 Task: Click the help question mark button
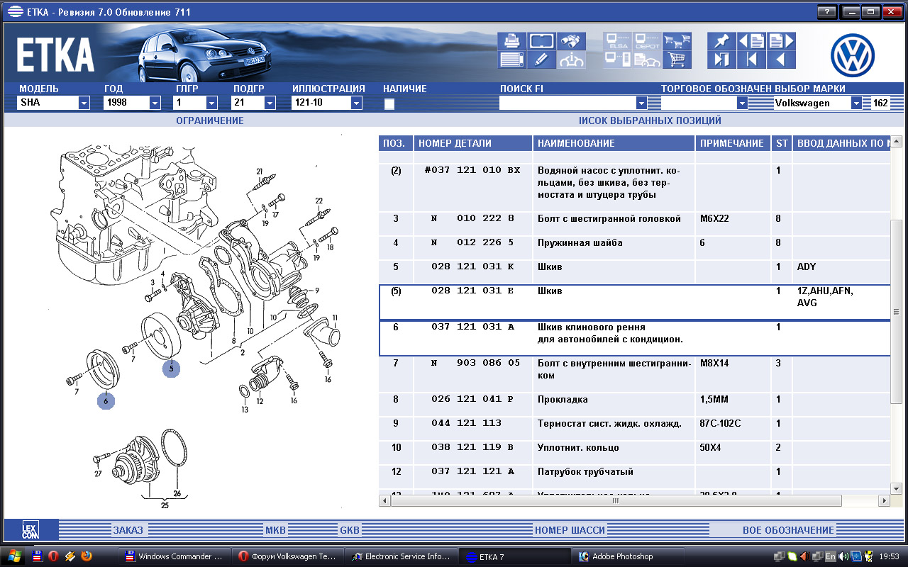click(826, 12)
